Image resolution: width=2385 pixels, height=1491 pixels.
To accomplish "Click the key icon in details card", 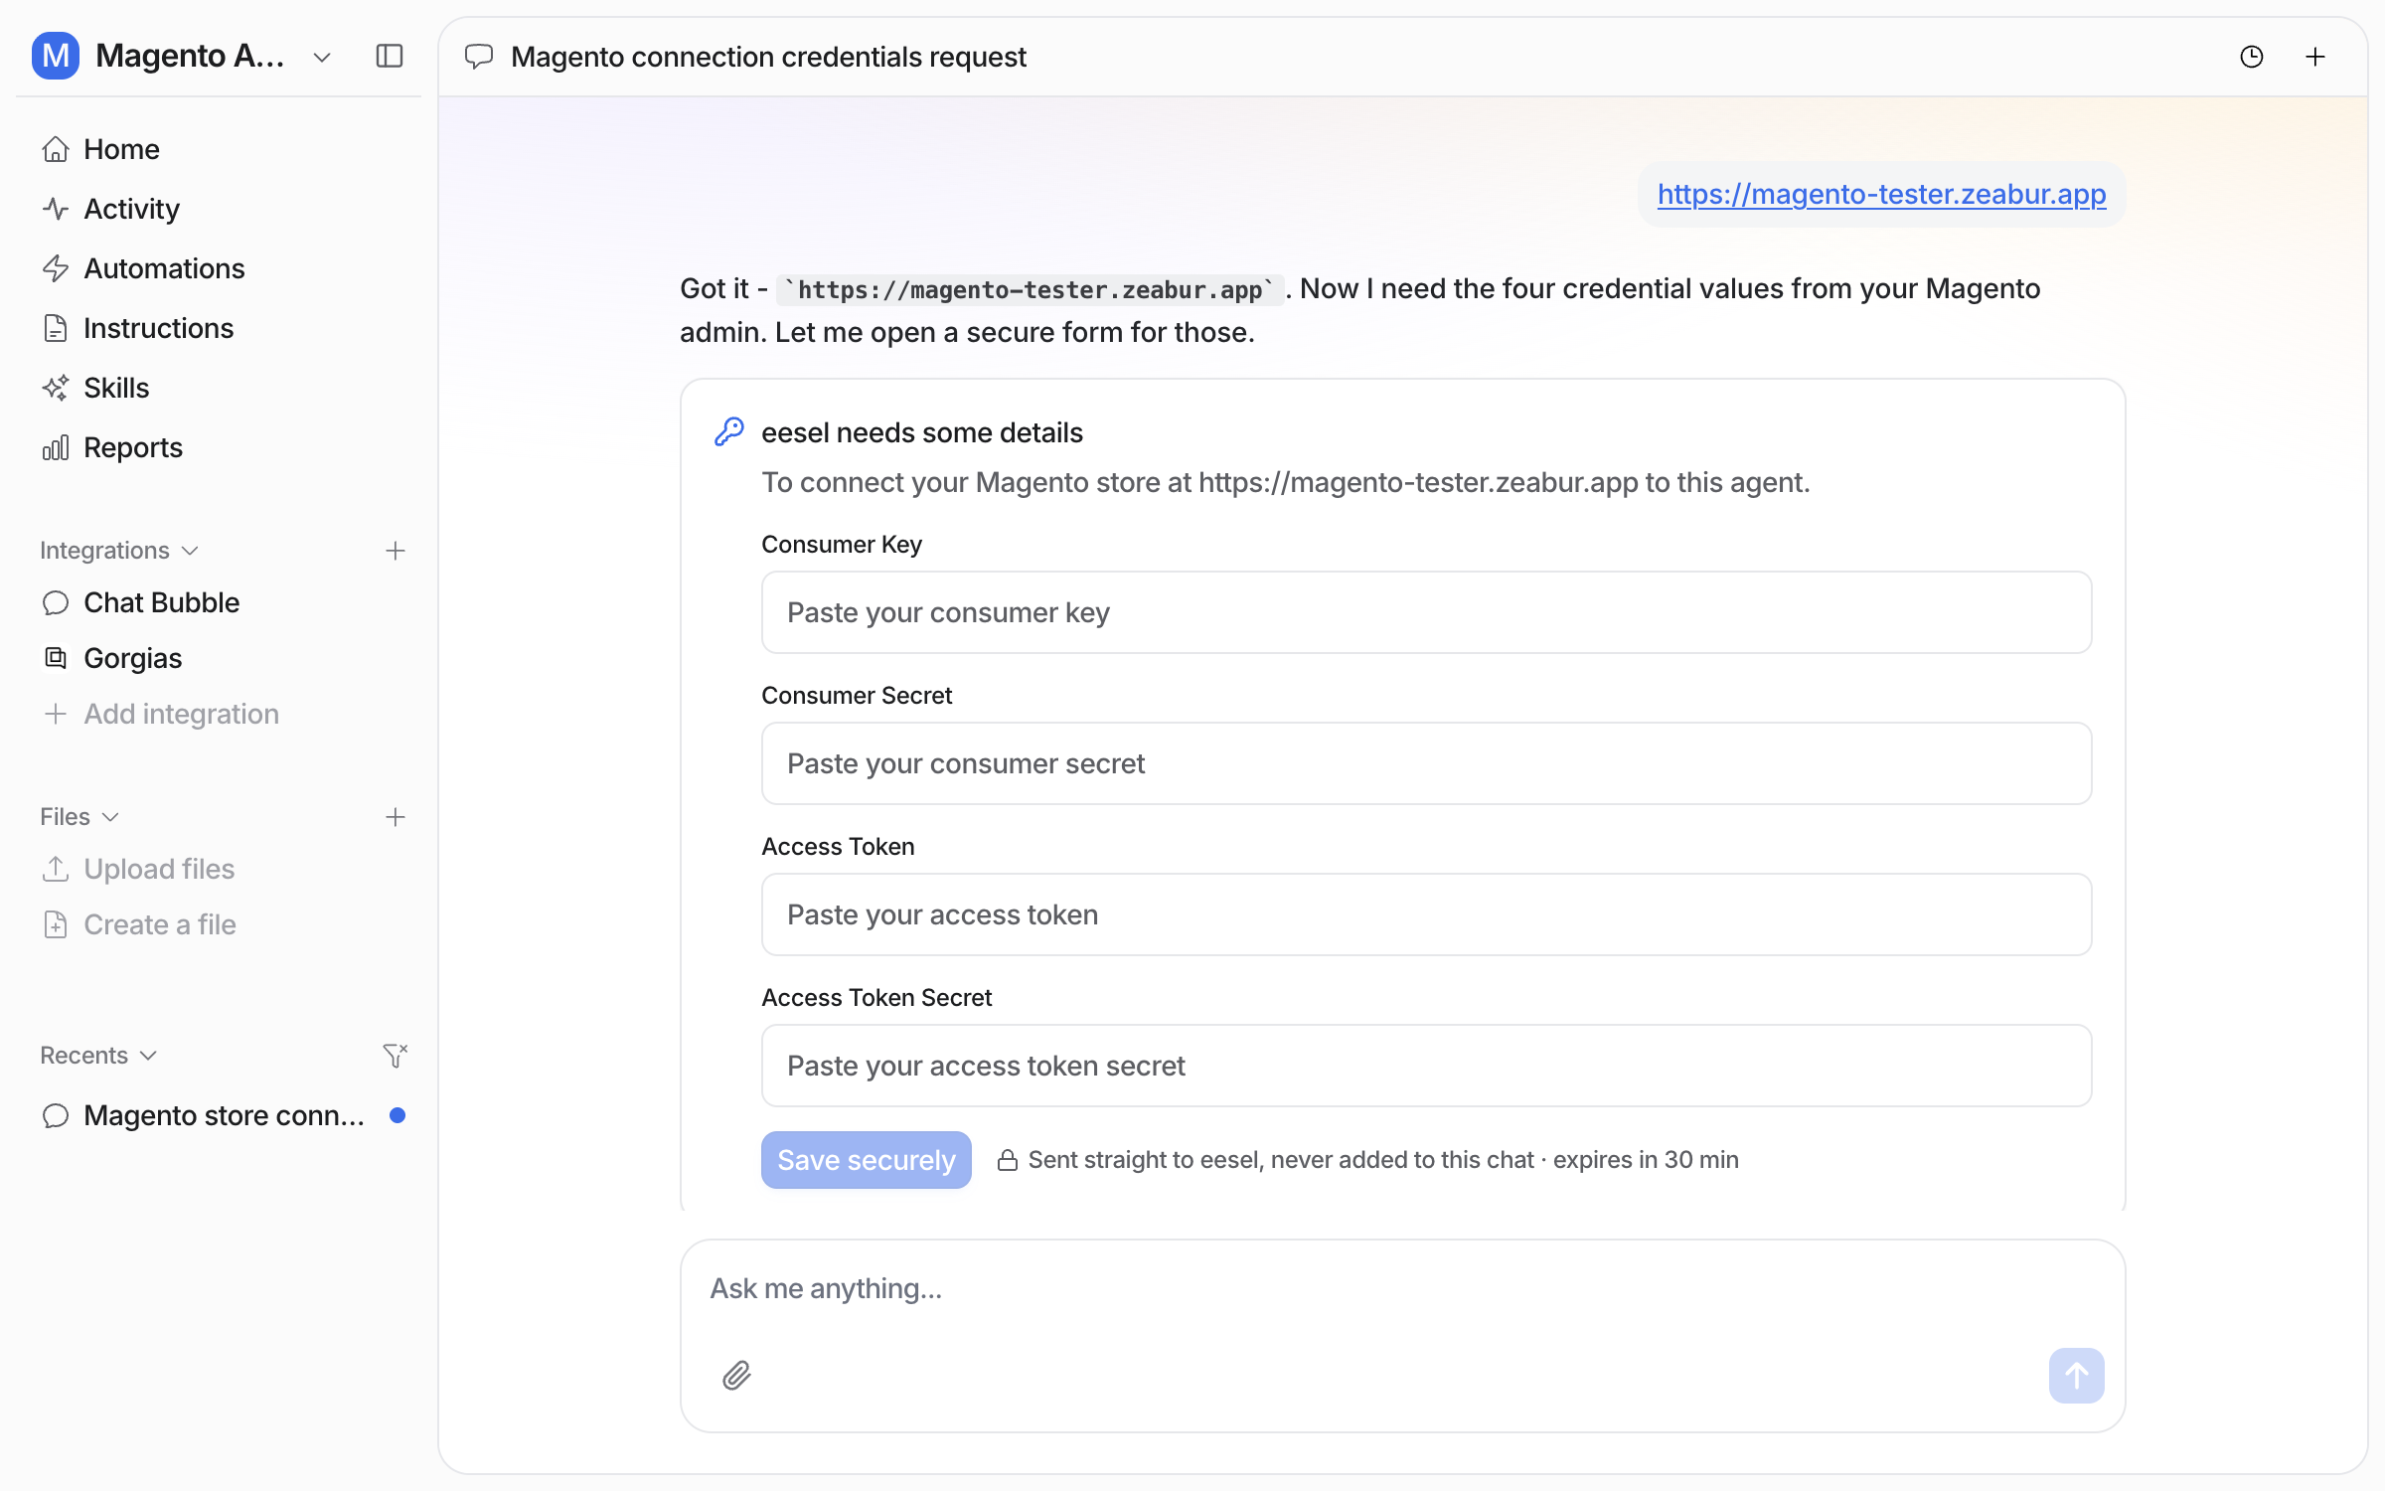I will tap(729, 432).
